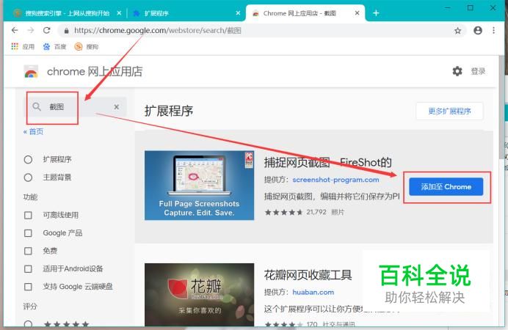Open the 搜狗 bookmark
Viewport: 508px width, 330px height.
tap(86, 47)
